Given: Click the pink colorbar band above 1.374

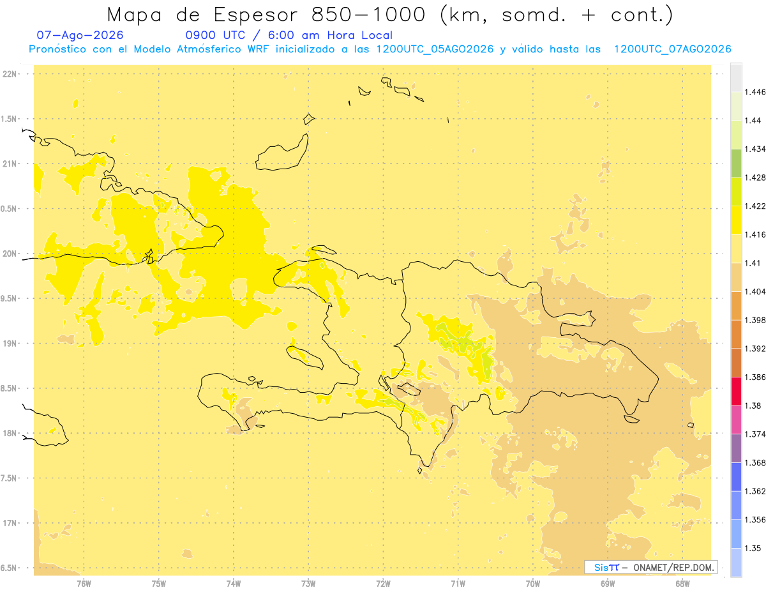Looking at the screenshot, I should 736,420.
